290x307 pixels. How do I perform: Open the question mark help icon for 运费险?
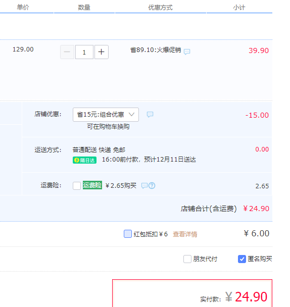[152, 186]
